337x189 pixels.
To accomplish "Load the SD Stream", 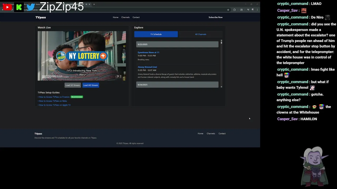I will pyautogui.click(x=73, y=85).
